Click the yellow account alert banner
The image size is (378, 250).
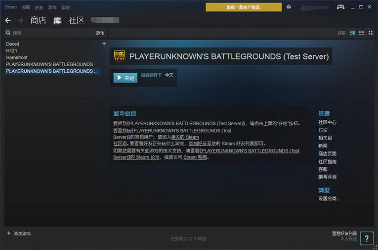tap(243, 7)
